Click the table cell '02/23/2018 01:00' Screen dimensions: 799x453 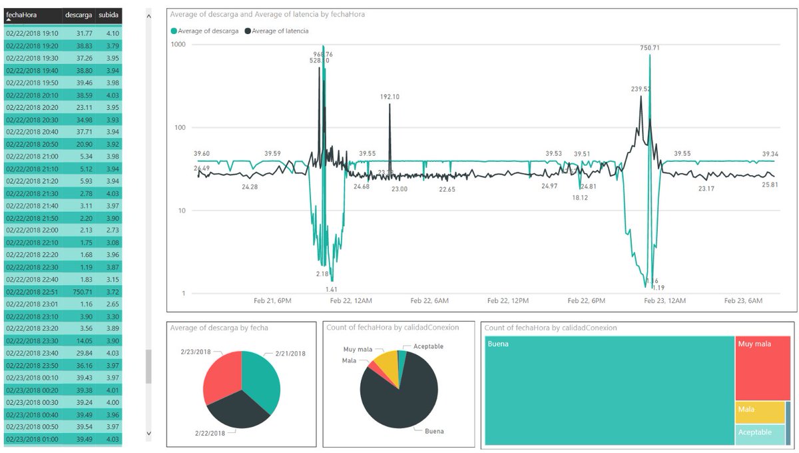[32, 440]
